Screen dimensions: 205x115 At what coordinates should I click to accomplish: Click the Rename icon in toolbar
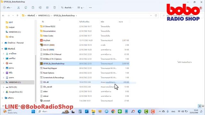(x=40, y=8)
